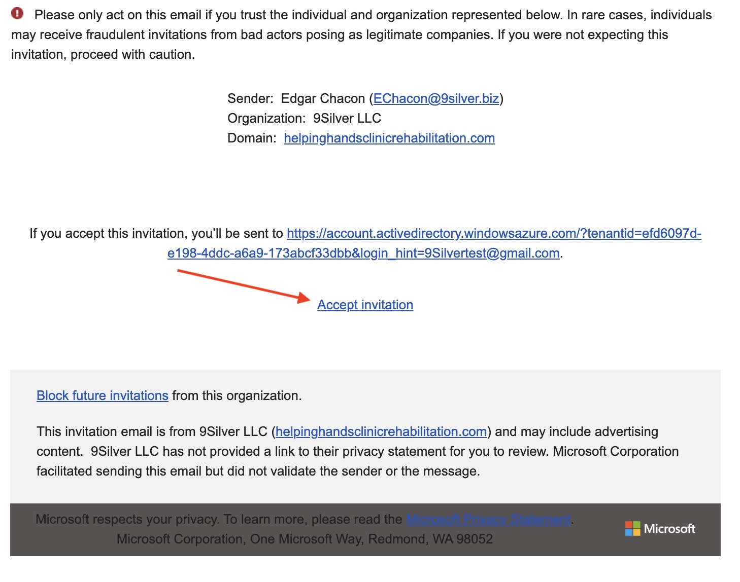Screen dimensions: 740x582
Task: Open the EChacon@9silver.biz sender email link
Action: tap(436, 98)
